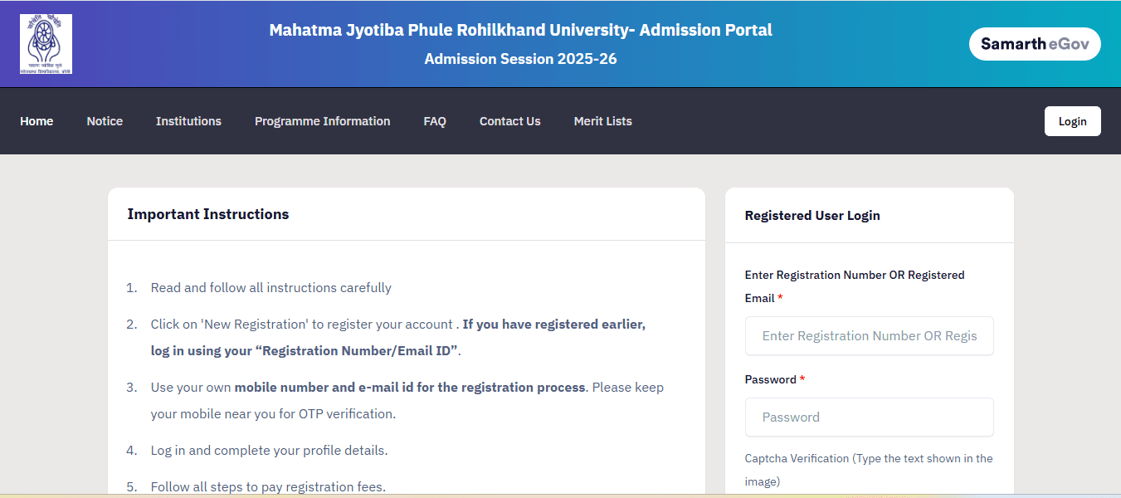Focus the Registration Number or Email field
The width and height of the screenshot is (1121, 498).
[x=869, y=336]
